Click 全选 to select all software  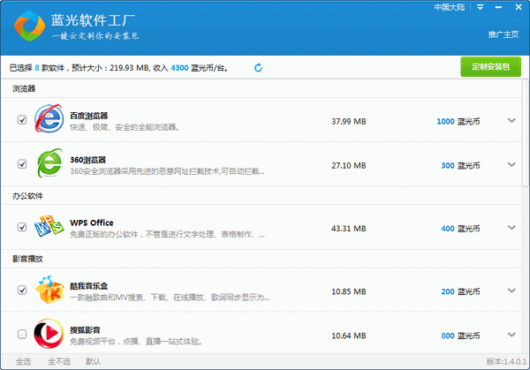click(24, 361)
